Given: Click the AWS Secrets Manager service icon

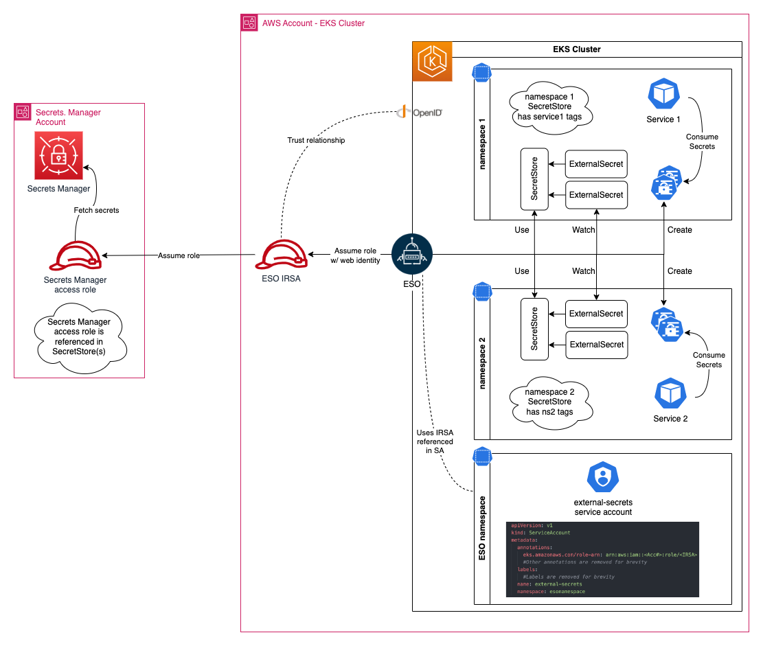Looking at the screenshot, I should [58, 155].
